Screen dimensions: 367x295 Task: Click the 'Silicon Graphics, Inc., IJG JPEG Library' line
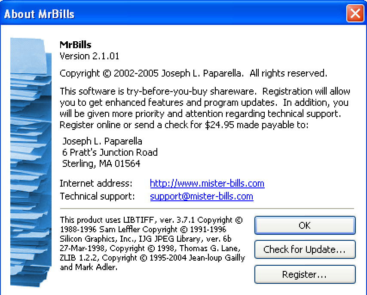[146, 239]
